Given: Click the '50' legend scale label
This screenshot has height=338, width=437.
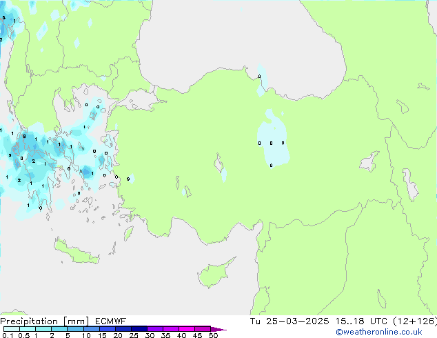Looking at the screenshot, I should tap(213, 335).
